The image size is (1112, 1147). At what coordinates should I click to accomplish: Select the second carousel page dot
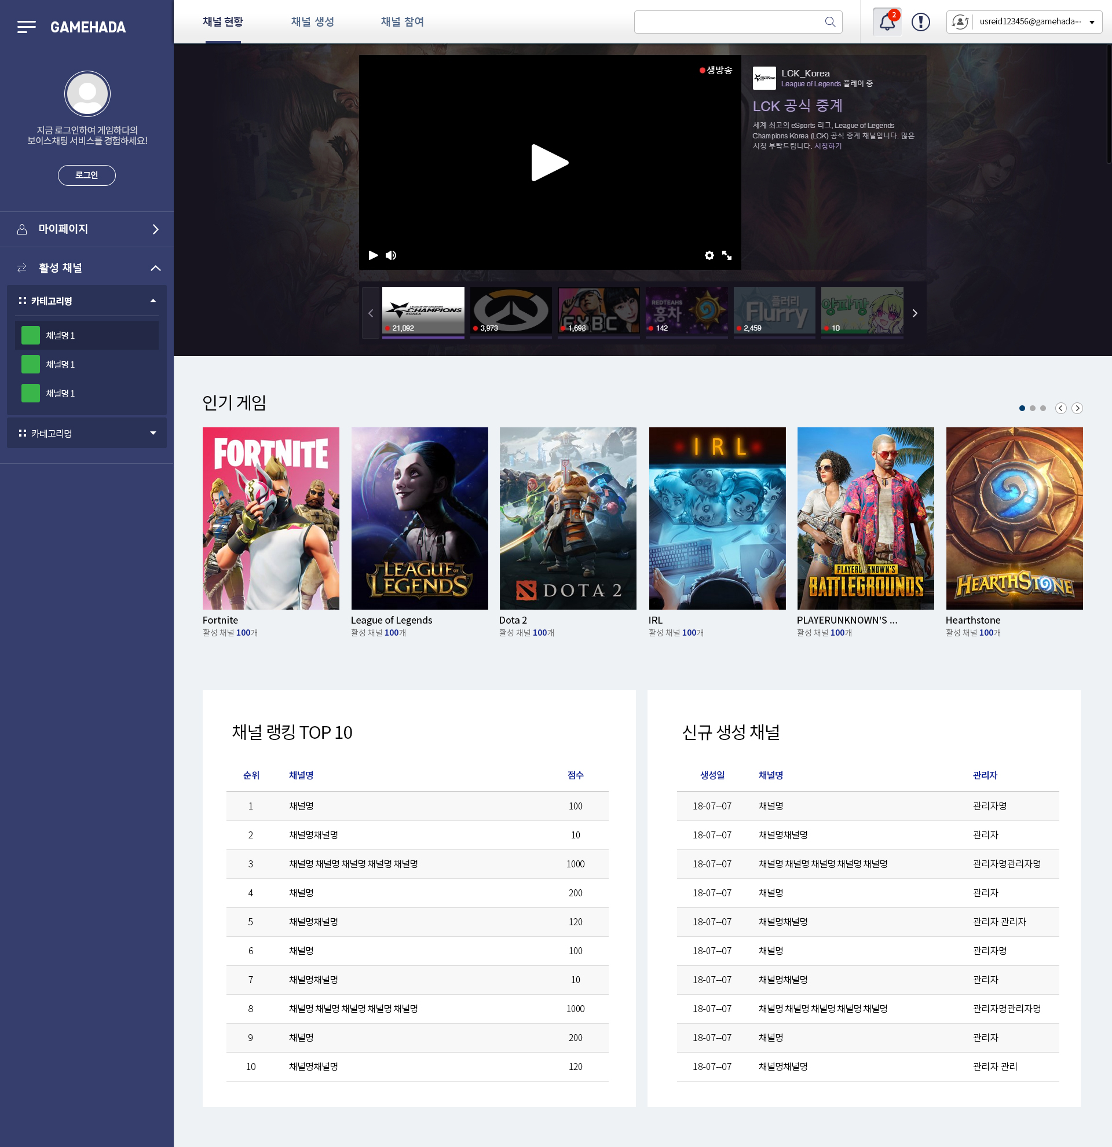tap(1033, 408)
